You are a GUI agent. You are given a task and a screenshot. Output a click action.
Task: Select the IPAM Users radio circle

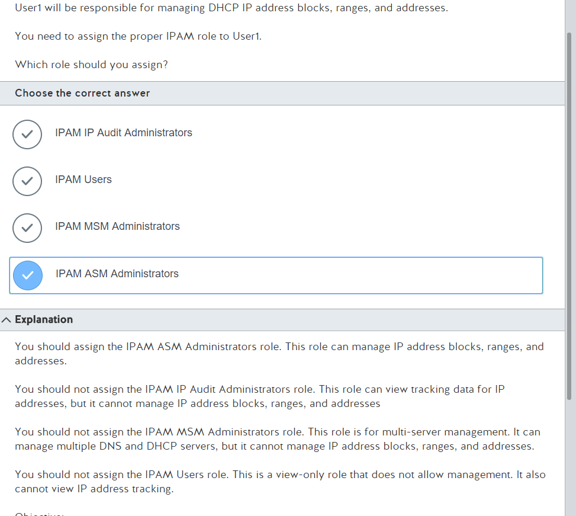pyautogui.click(x=27, y=181)
